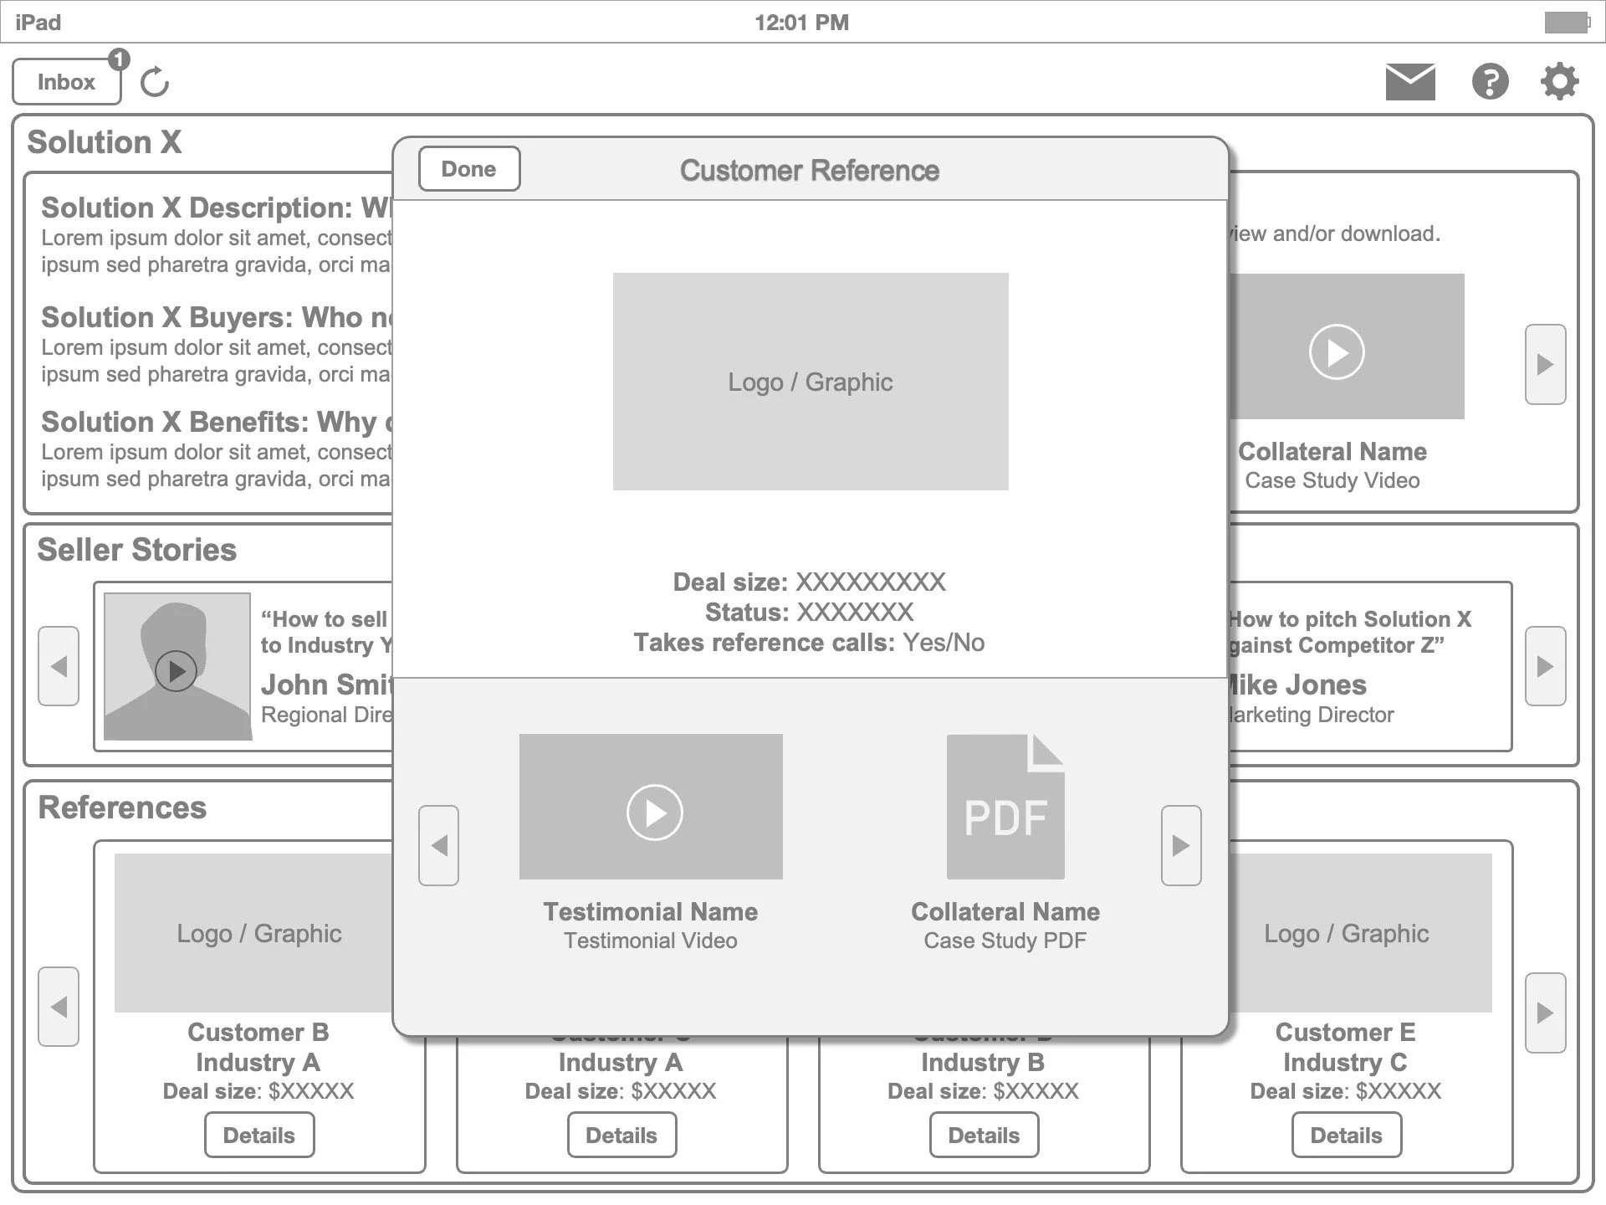
Task: Open Details for Customer B
Action: (259, 1135)
